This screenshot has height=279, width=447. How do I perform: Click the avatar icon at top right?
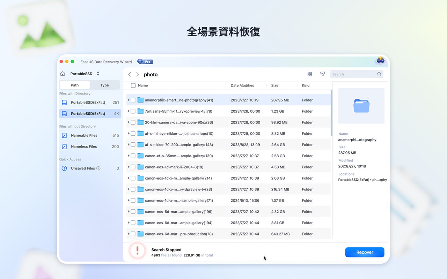pyautogui.click(x=381, y=61)
